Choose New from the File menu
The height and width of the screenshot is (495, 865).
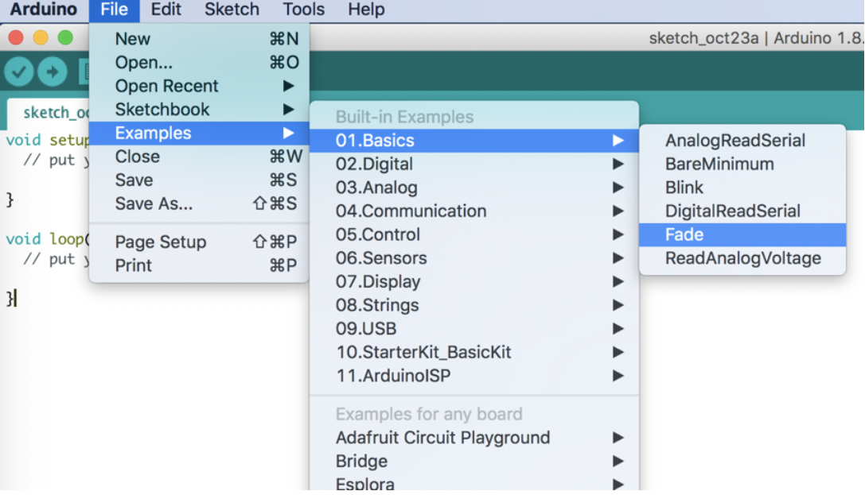click(x=199, y=39)
